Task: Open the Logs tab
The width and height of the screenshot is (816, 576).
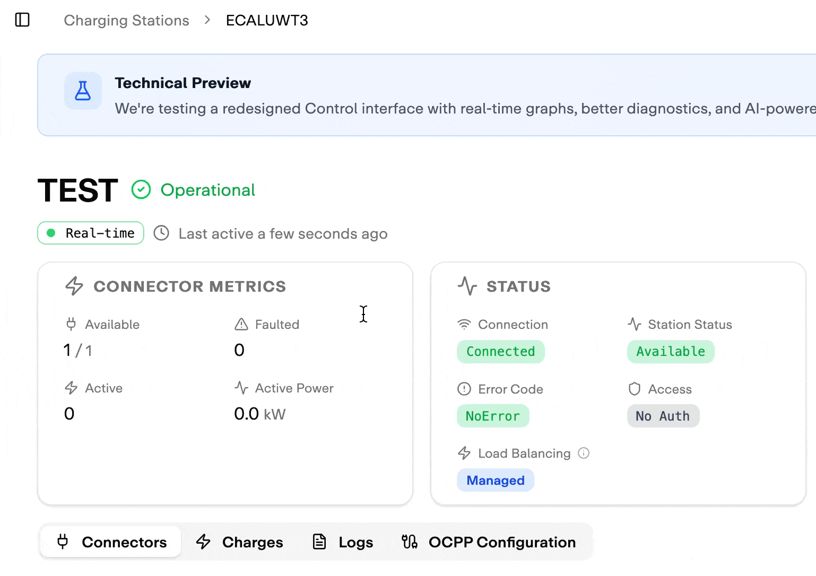Action: [x=343, y=542]
